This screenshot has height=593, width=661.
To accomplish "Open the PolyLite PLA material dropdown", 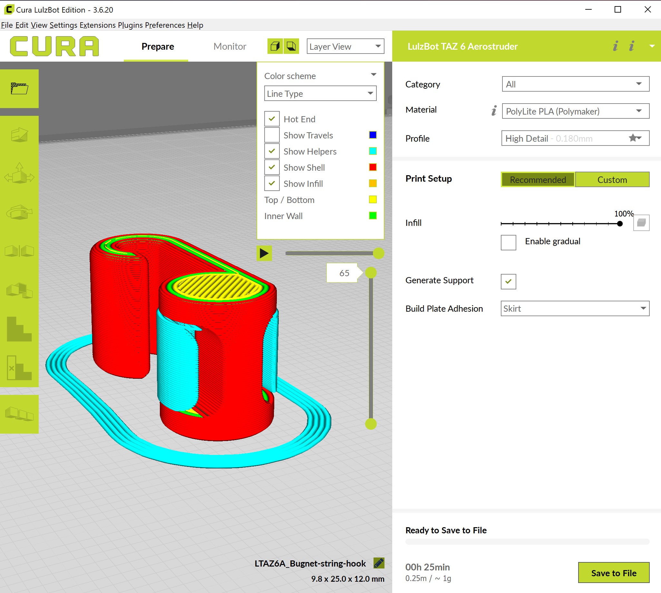I will tap(575, 111).
